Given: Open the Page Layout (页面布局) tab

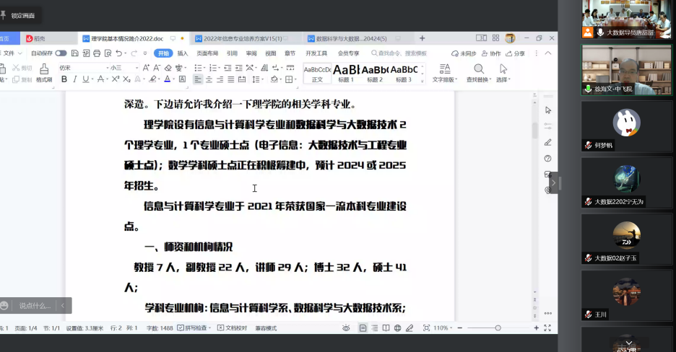Looking at the screenshot, I should (x=207, y=53).
